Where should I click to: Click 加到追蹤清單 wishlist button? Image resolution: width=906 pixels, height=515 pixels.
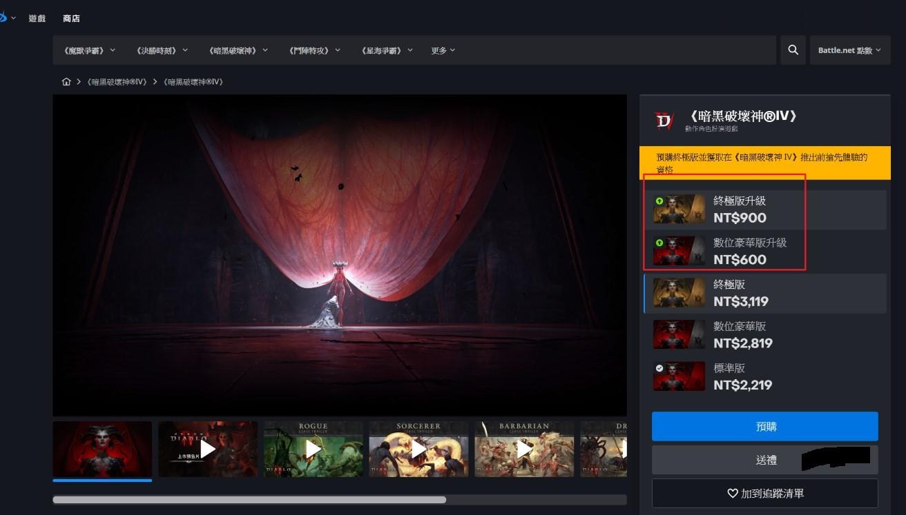[x=765, y=494]
